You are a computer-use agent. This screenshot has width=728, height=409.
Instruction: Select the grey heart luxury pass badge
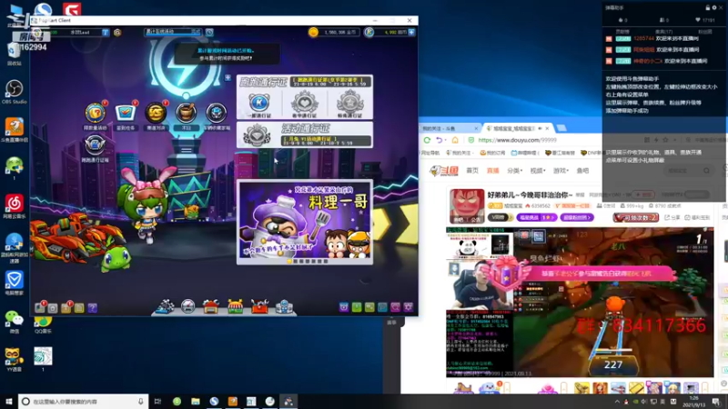(x=305, y=103)
